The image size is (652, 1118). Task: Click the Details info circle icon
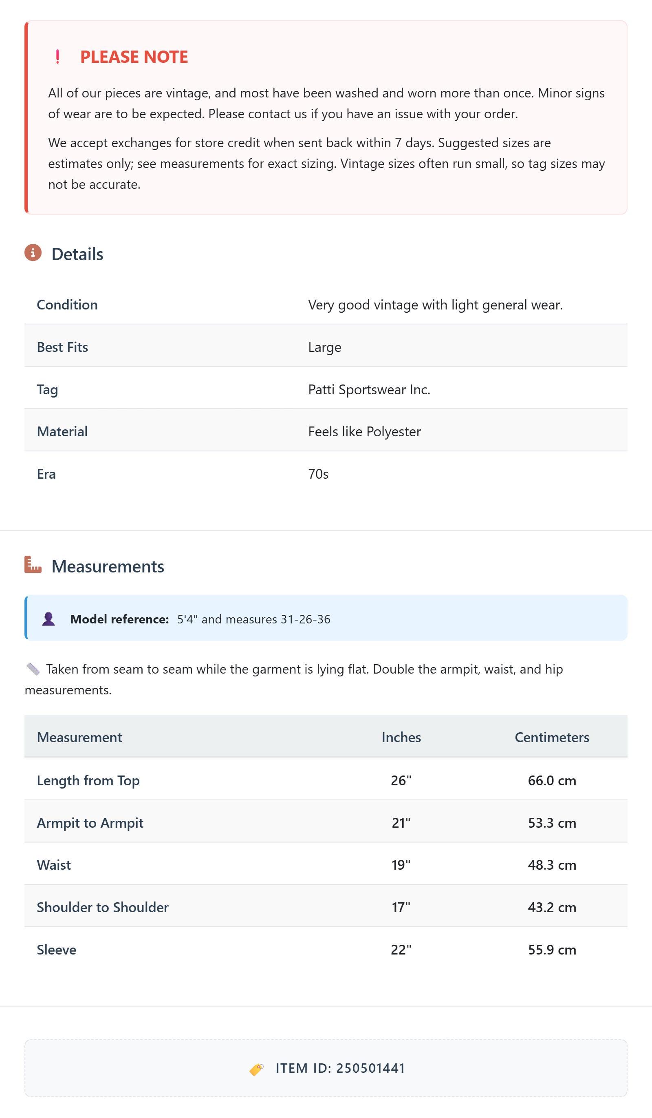33,252
